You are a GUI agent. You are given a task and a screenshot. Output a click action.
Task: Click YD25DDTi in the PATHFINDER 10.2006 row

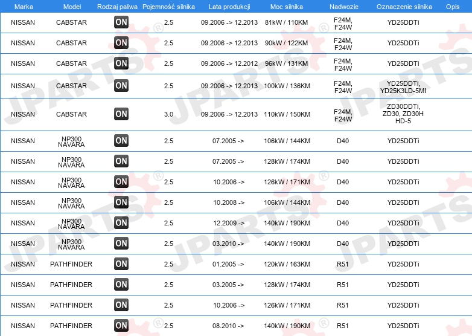tap(403, 305)
